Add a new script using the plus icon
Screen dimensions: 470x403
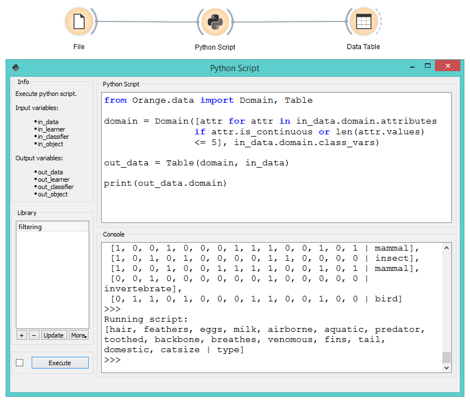click(x=21, y=335)
